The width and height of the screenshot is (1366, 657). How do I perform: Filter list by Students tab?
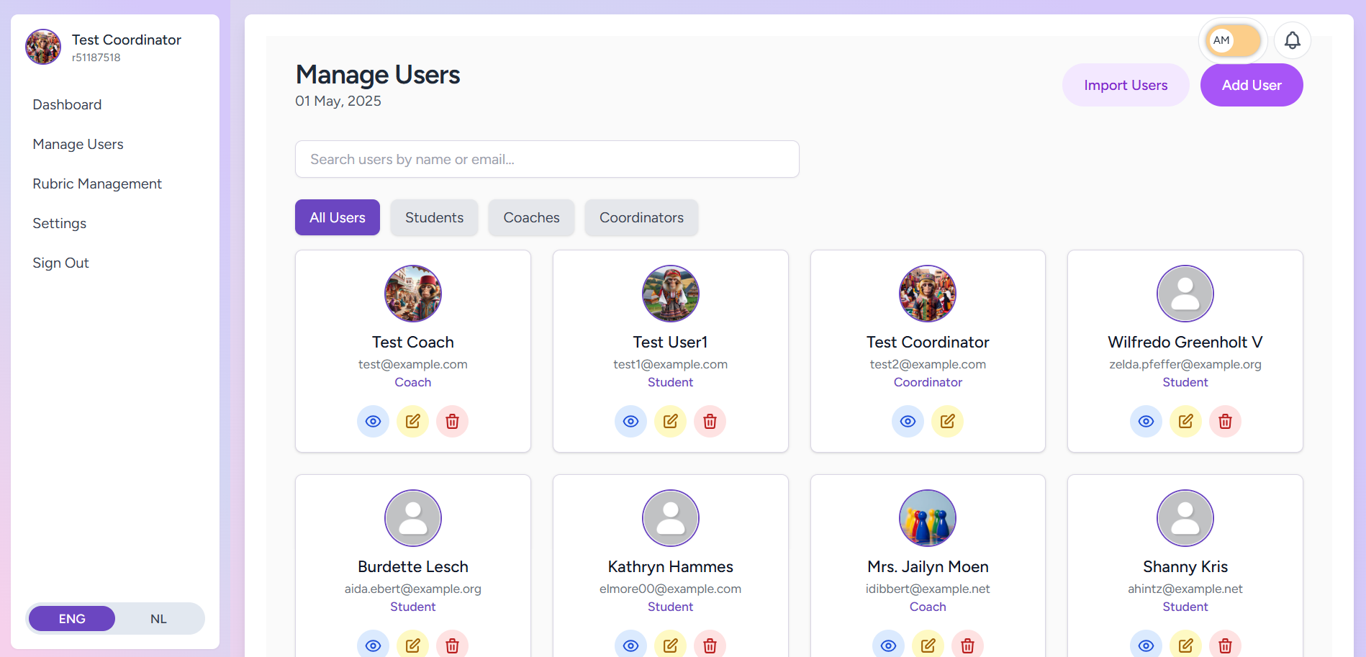[x=434, y=217]
